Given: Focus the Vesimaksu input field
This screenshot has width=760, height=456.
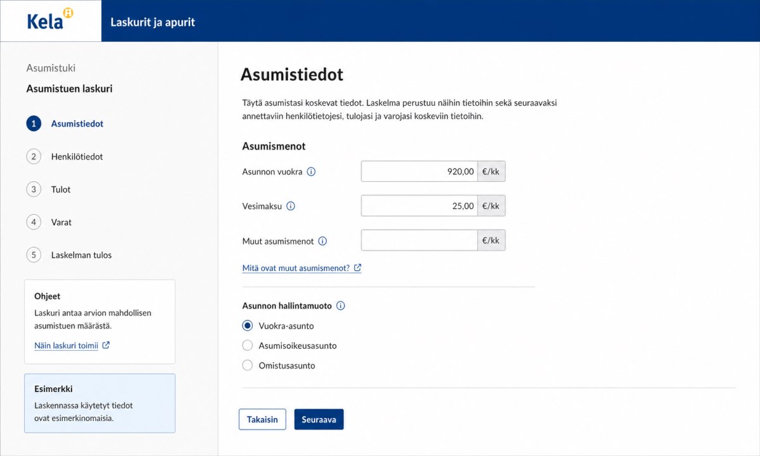Looking at the screenshot, I should pyautogui.click(x=419, y=206).
